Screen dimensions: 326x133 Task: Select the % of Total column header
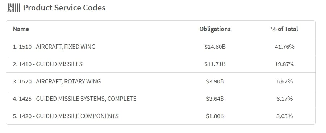coord(284,29)
